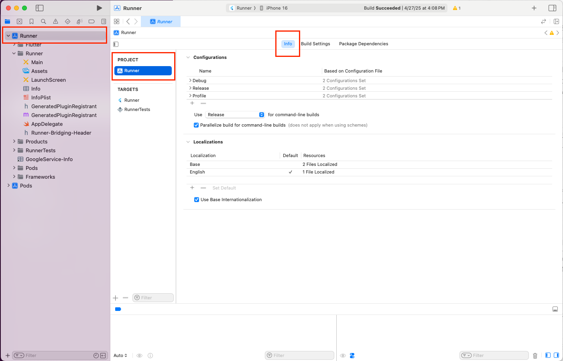Click the targets Filter field

pyautogui.click(x=153, y=298)
